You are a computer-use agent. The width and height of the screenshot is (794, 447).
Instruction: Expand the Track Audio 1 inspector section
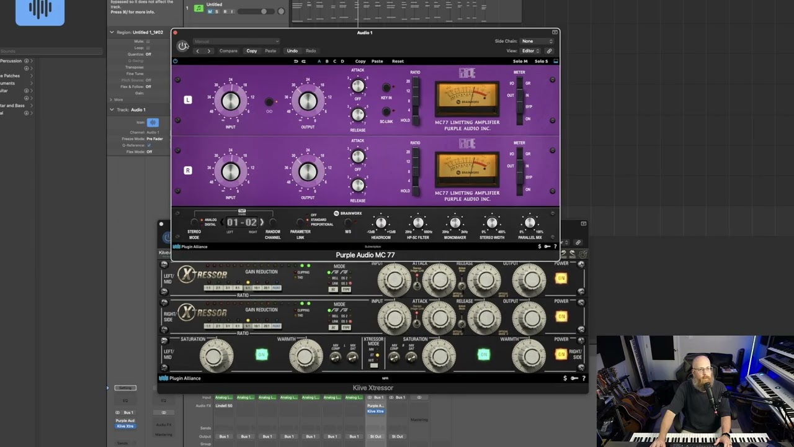(112, 110)
